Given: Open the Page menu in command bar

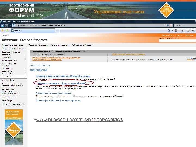Looking at the screenshot, I should 192,30.
